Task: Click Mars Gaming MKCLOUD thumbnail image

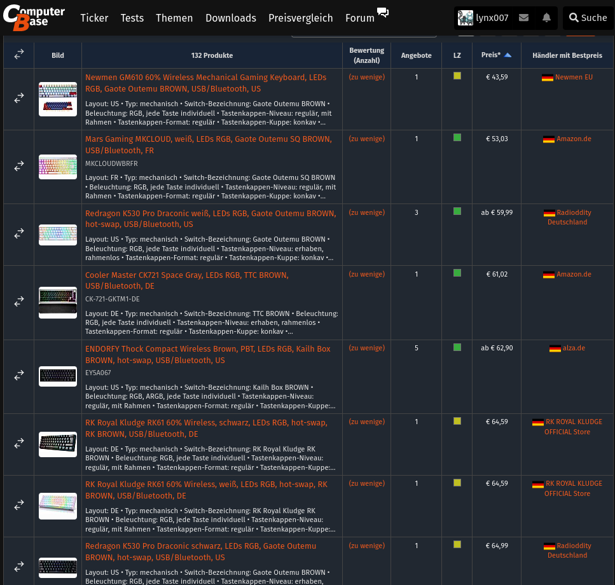Action: (58, 167)
